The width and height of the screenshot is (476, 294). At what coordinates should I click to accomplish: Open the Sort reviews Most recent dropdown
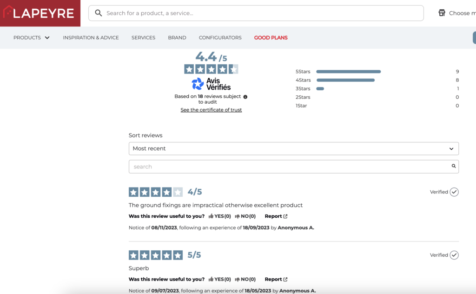294,148
